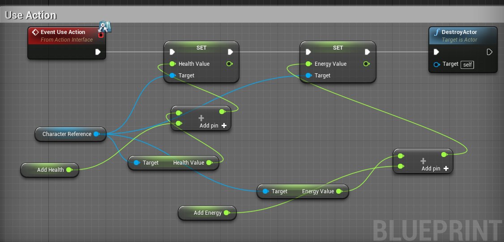Image resolution: width=504 pixels, height=242 pixels.
Task: Click the Health Value input pin on SET node
Action: point(173,64)
